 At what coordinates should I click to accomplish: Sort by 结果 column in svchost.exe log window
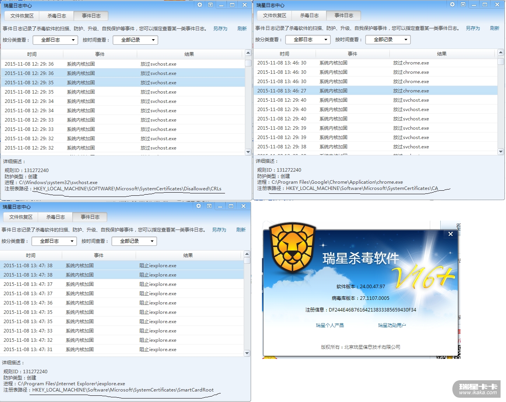point(189,54)
